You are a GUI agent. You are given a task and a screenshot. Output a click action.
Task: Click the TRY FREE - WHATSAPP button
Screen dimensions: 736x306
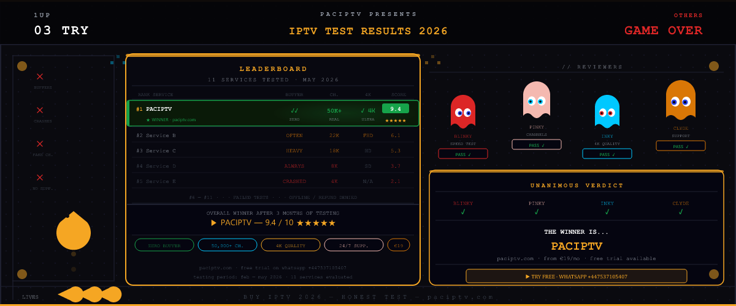coord(577,276)
